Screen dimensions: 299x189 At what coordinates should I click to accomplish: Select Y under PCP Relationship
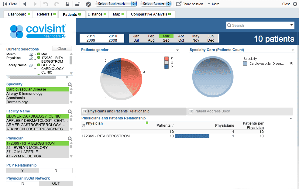click(x=22, y=170)
